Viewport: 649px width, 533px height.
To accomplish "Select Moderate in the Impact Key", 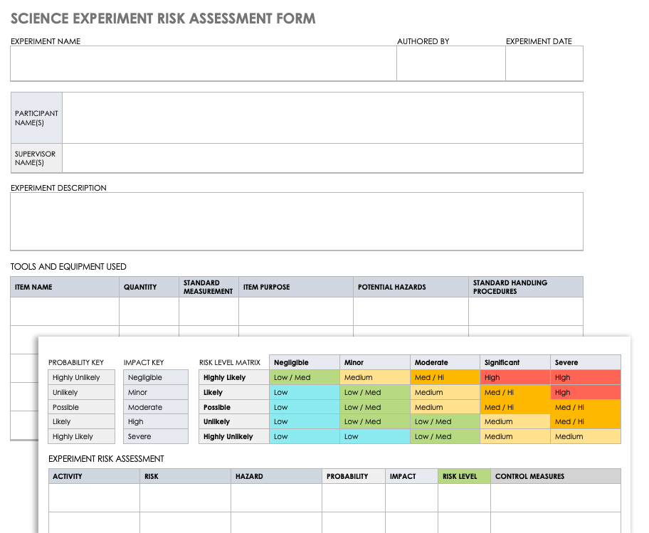I will click(155, 407).
